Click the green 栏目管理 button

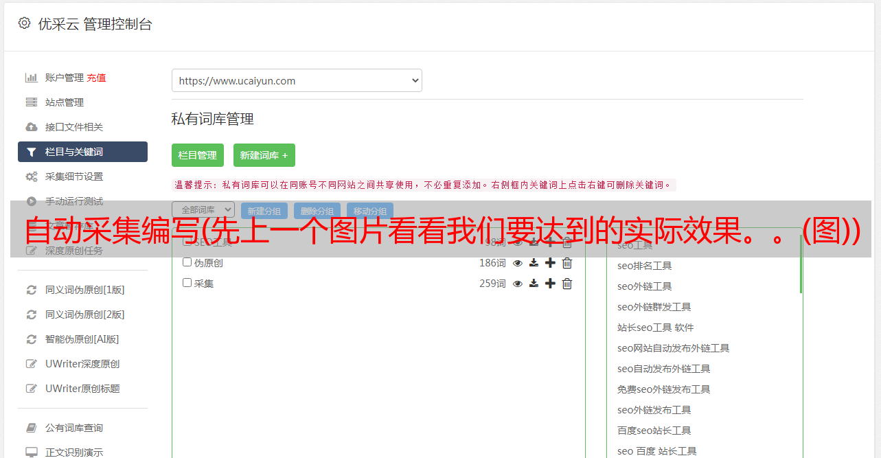tap(198, 155)
